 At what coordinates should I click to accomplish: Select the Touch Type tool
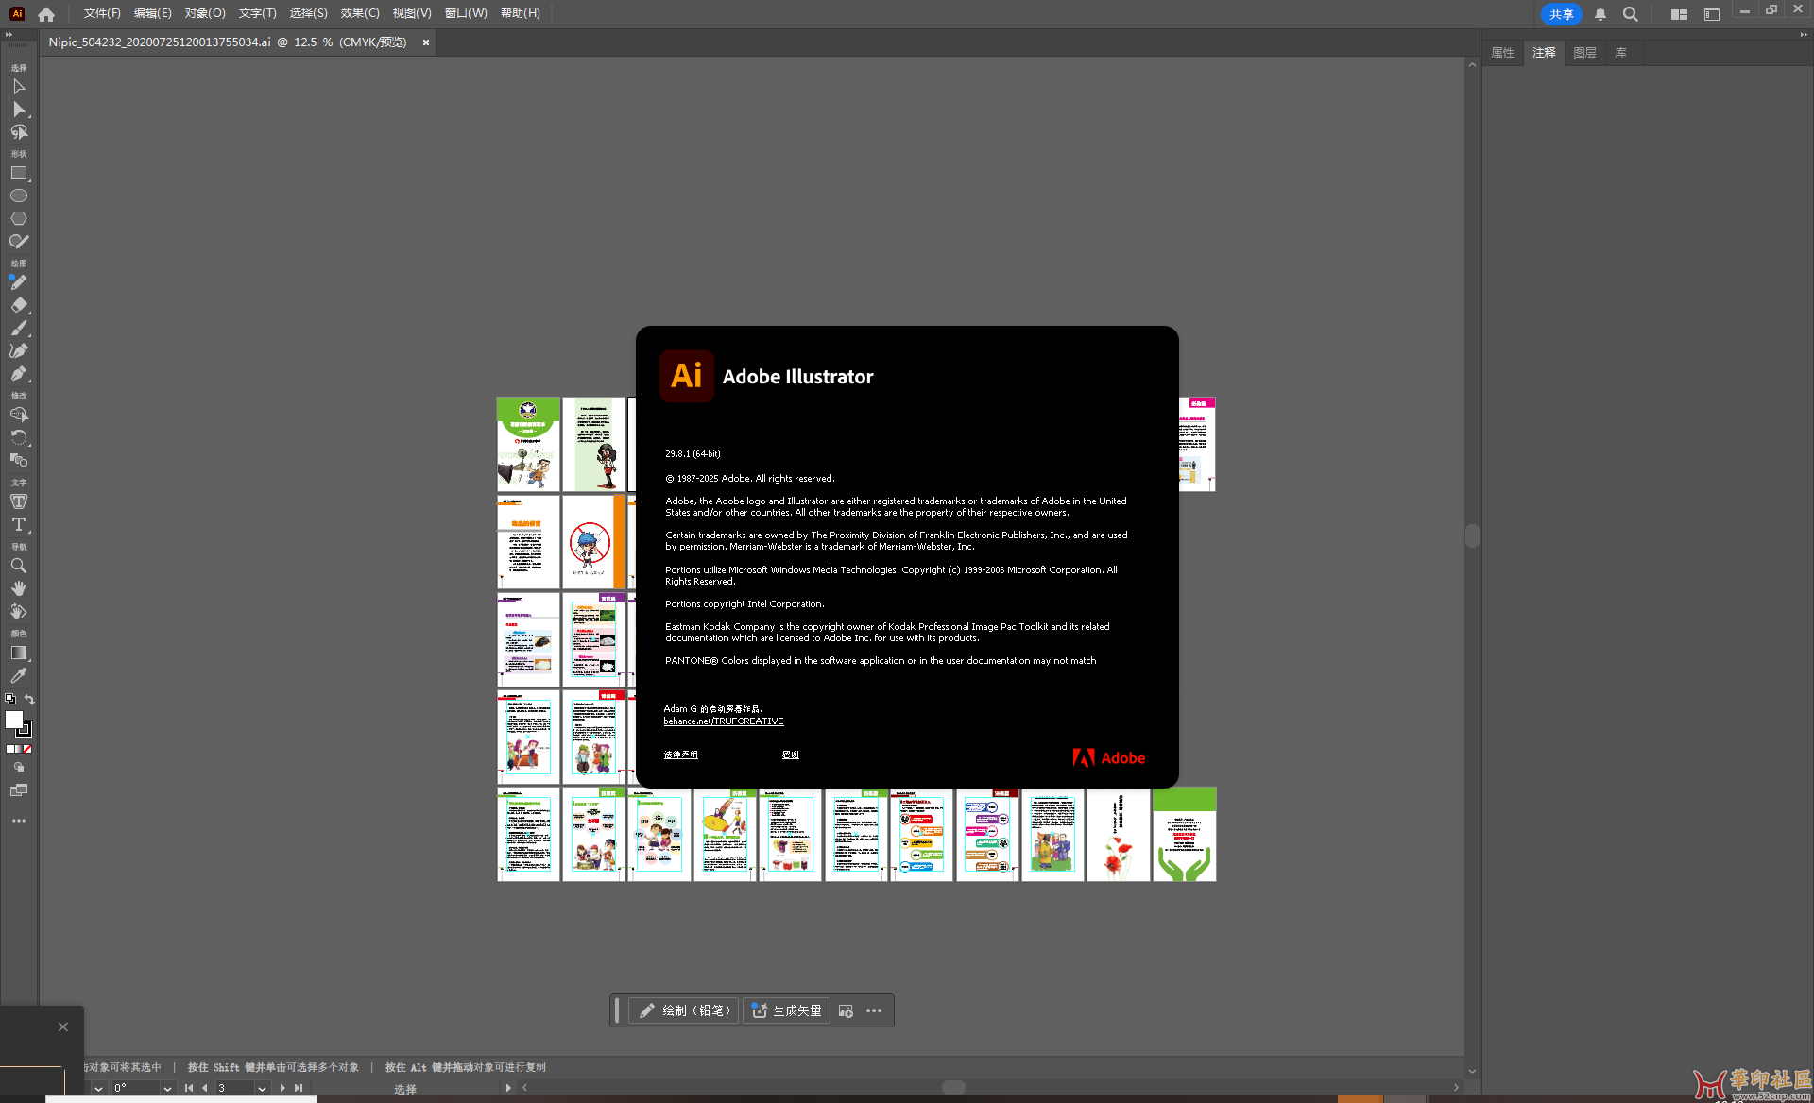tap(19, 501)
